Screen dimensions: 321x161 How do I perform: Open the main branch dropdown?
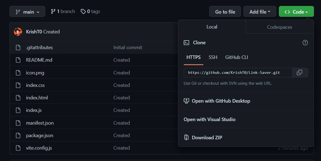27,12
